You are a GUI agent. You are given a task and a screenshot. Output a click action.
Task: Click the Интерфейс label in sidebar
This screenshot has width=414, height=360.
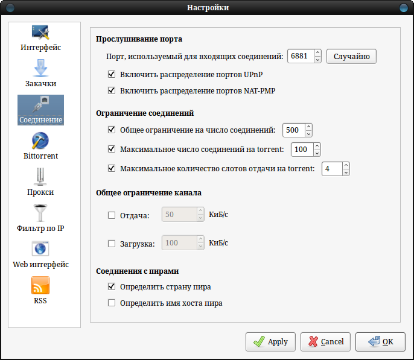tap(40, 47)
